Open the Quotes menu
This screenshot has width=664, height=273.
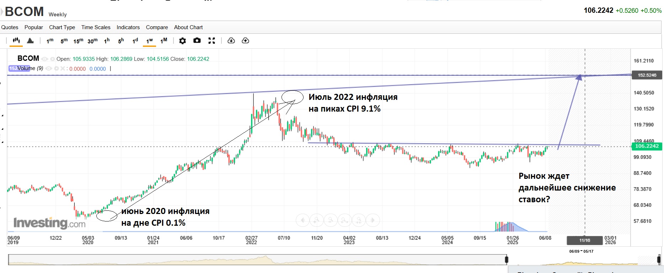10,27
